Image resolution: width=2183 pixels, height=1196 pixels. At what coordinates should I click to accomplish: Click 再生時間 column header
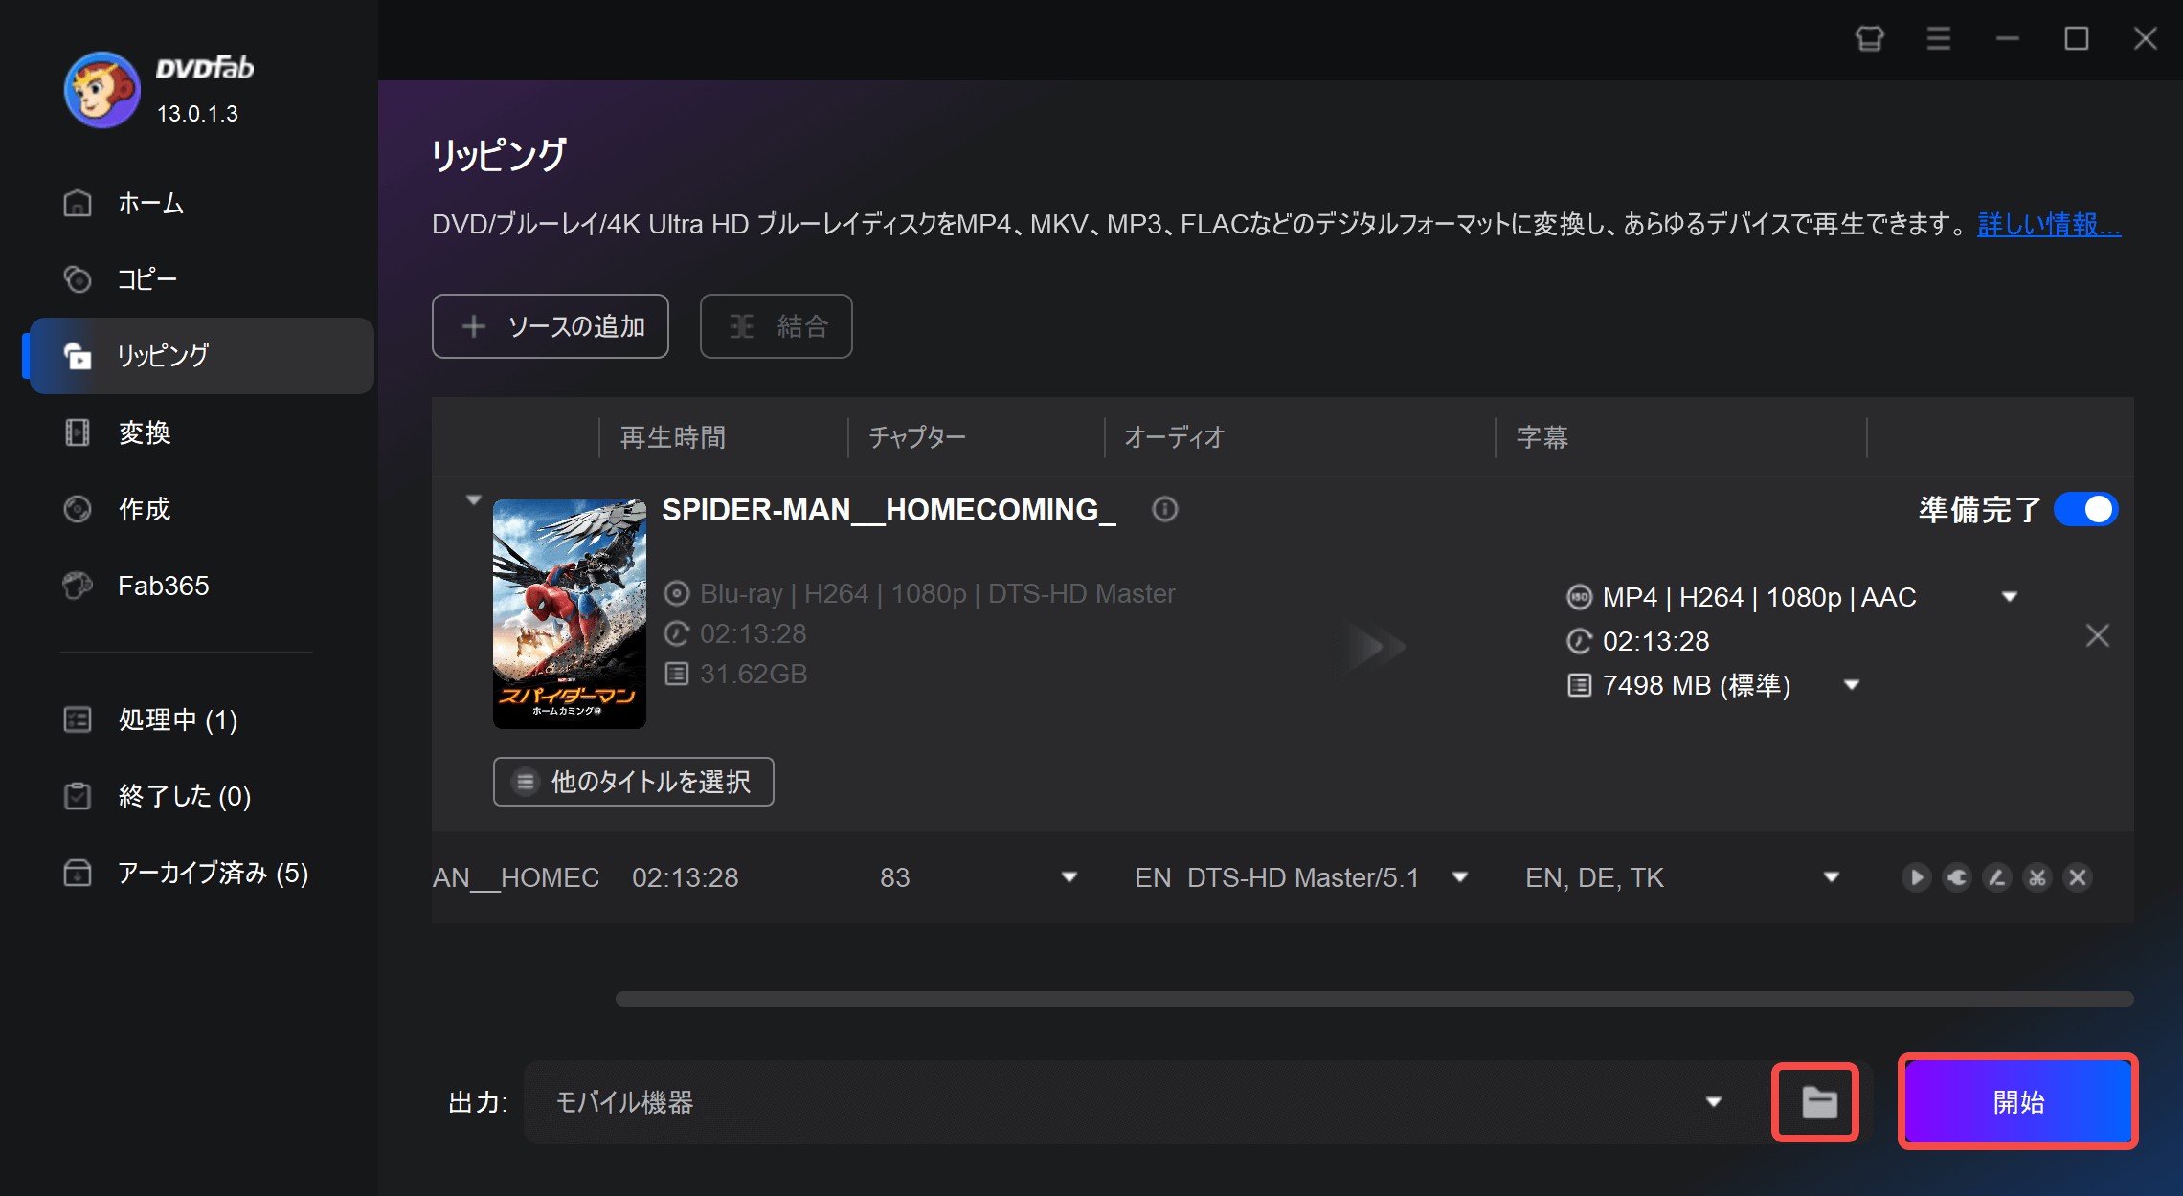point(673,437)
